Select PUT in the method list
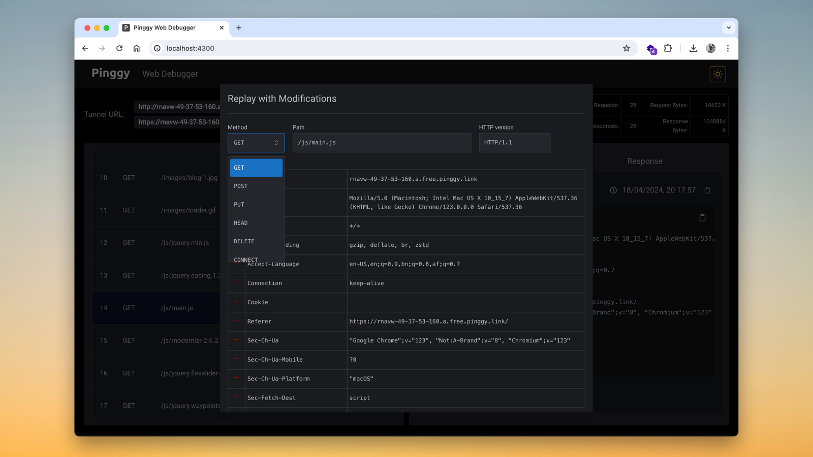The image size is (813, 457). point(256,205)
